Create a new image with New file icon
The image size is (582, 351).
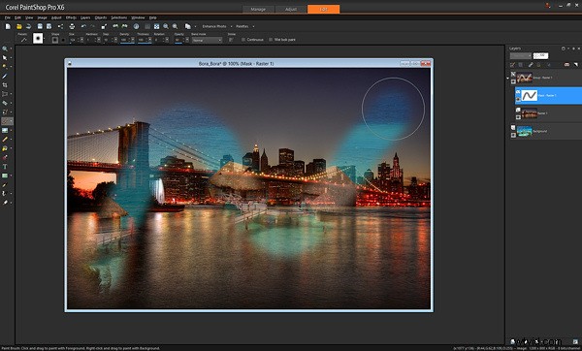[8, 26]
